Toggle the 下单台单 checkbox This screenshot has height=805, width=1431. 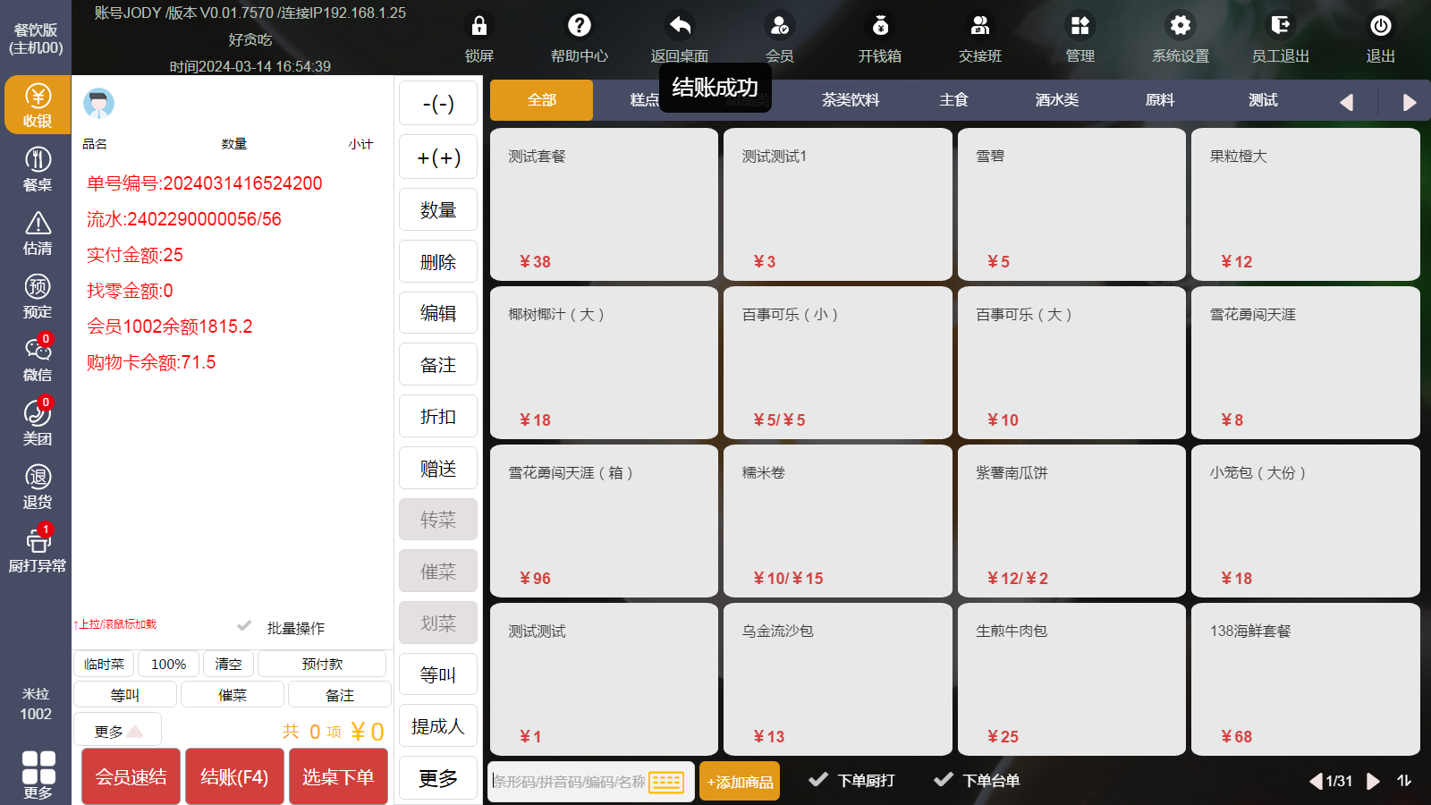[x=943, y=780]
